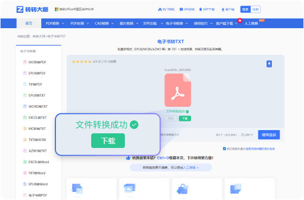Click the small green 下载 button under the file
The width and height of the screenshot is (304, 200).
pyautogui.click(x=185, y=119)
